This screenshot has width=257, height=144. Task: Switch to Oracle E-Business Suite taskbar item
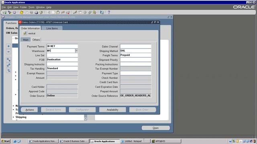[x=74, y=141]
